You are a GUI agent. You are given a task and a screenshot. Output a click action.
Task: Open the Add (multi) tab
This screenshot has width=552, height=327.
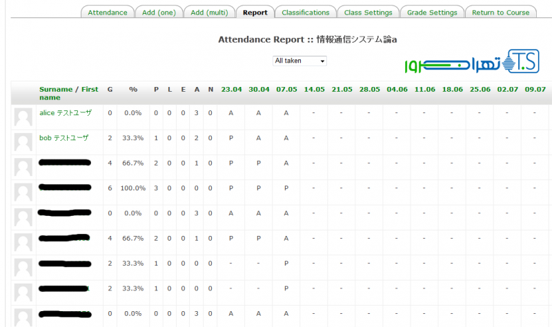click(x=209, y=12)
